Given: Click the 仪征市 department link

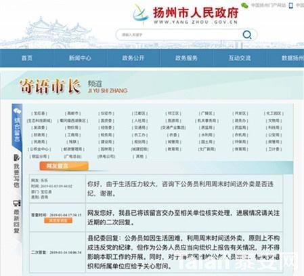Looking at the screenshot, I should pyautogui.click(x=106, y=113).
